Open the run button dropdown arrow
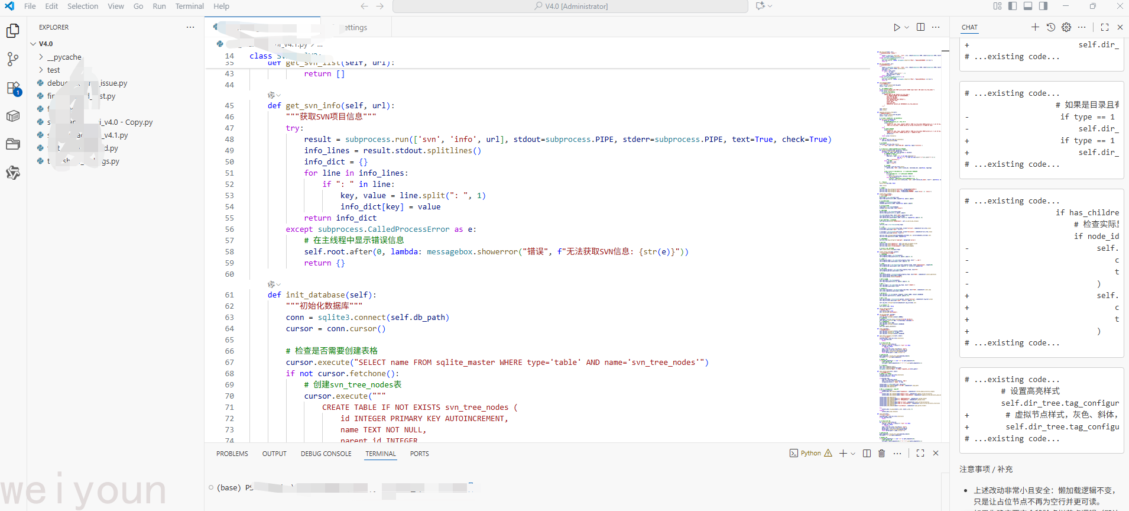This screenshot has width=1129, height=511. [x=907, y=27]
